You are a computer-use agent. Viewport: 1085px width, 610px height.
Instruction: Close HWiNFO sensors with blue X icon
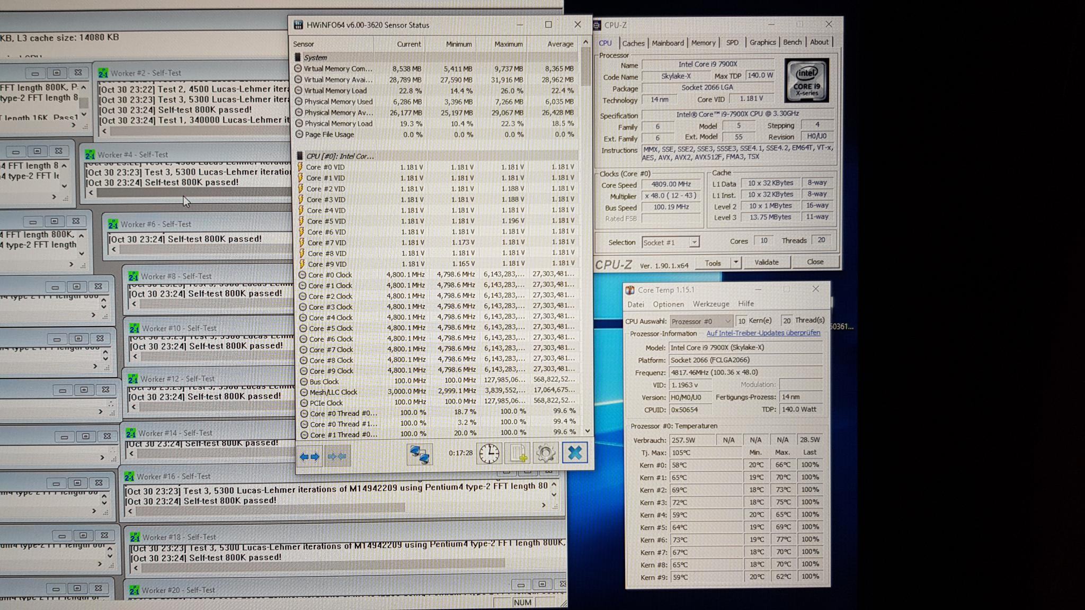point(575,453)
